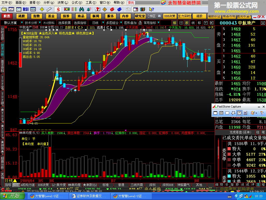Select the red question mark chart icon
Screen dimensions: 266x200
97,9
